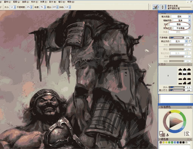Click the HSV readout values

click(187, 134)
